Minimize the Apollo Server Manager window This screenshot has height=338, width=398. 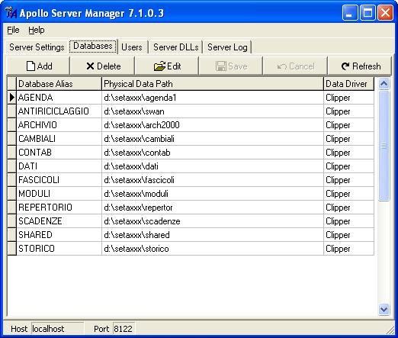tap(350, 13)
